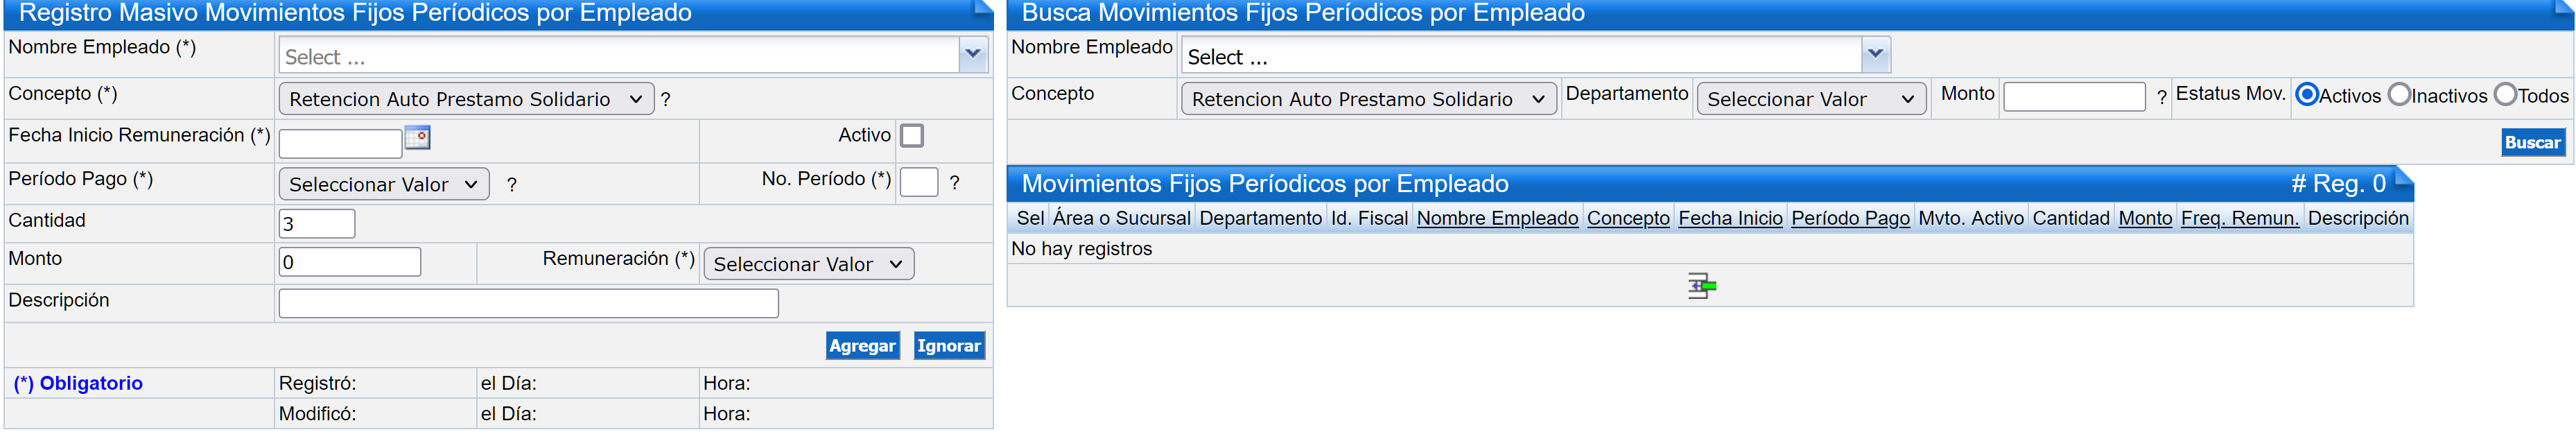
Task: Click the Buscar button
Action: (2532, 143)
